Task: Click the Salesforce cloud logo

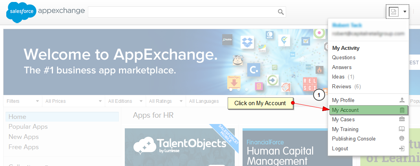Action: click(22, 12)
